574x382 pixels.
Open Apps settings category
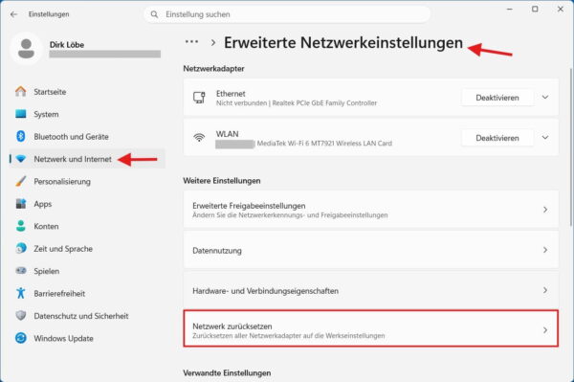87,204
